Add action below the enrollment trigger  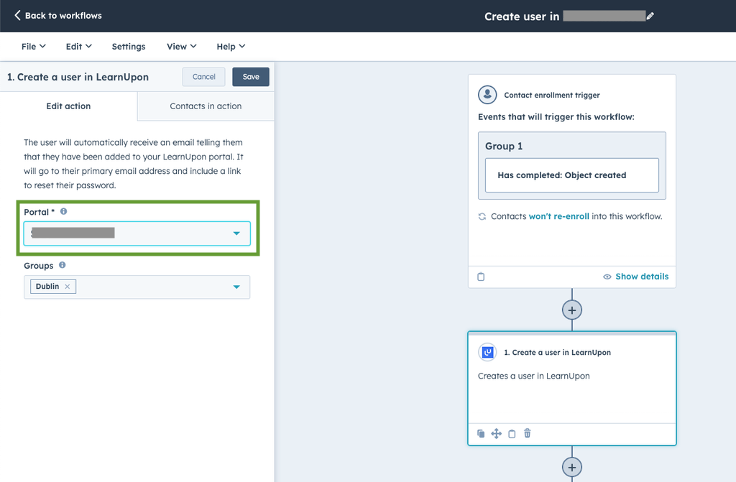571,310
